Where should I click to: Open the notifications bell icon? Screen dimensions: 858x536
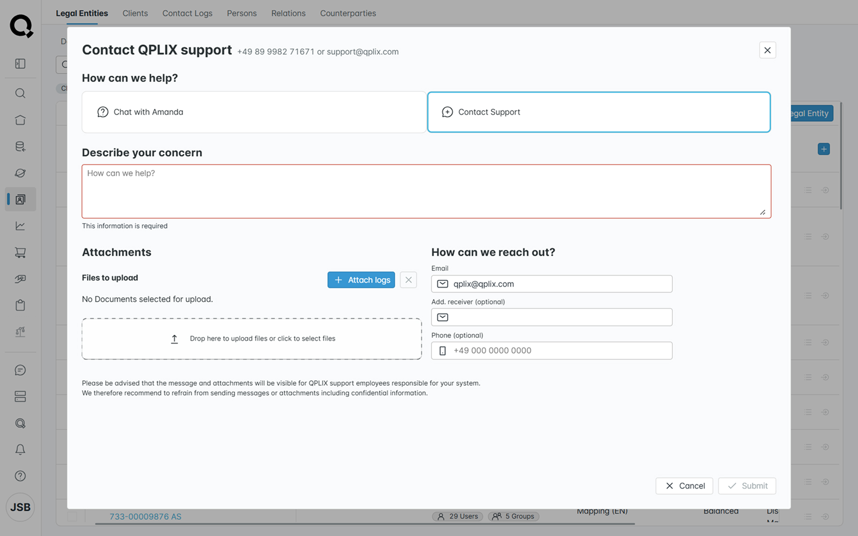[20, 450]
